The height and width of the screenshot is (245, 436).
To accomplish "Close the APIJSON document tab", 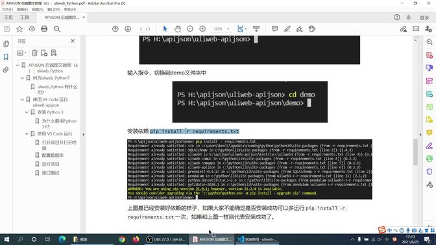I will point(84,17).
